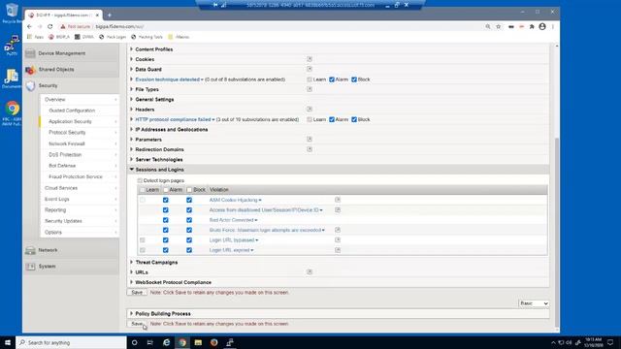Toggle Block checkbox for HTTP protocol compliance failed

(x=354, y=119)
